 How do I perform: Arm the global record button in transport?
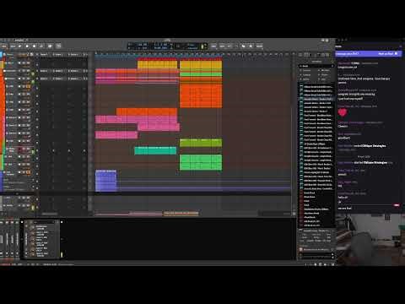(x=35, y=46)
